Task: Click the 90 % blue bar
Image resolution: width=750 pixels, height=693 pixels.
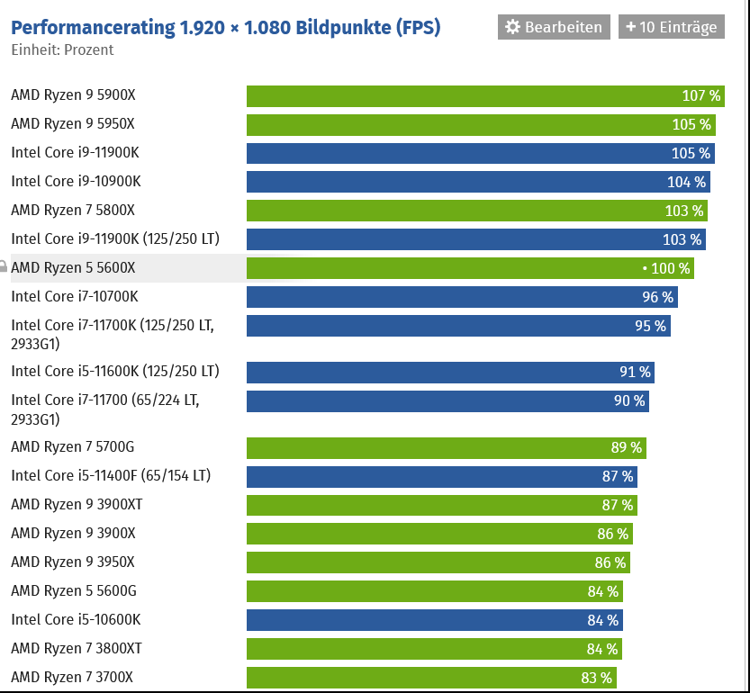Action: click(x=447, y=400)
